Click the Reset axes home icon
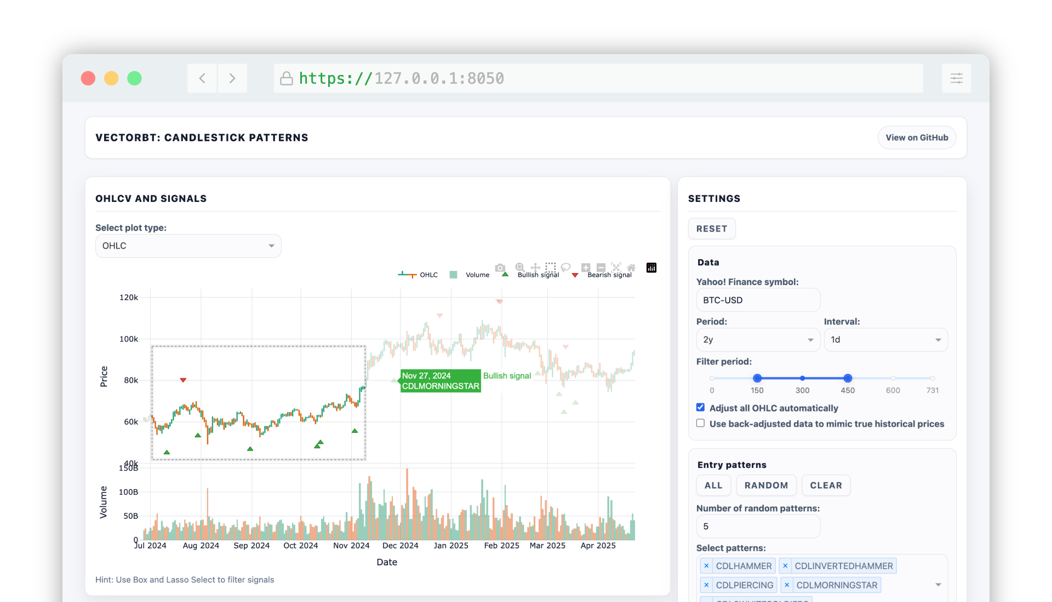 [631, 268]
